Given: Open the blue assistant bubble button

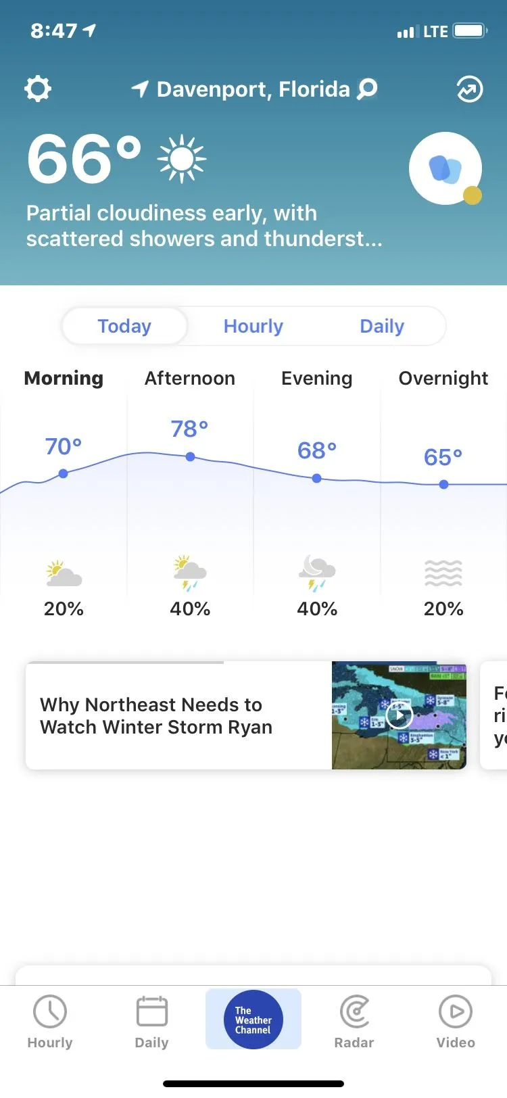Looking at the screenshot, I should [445, 168].
